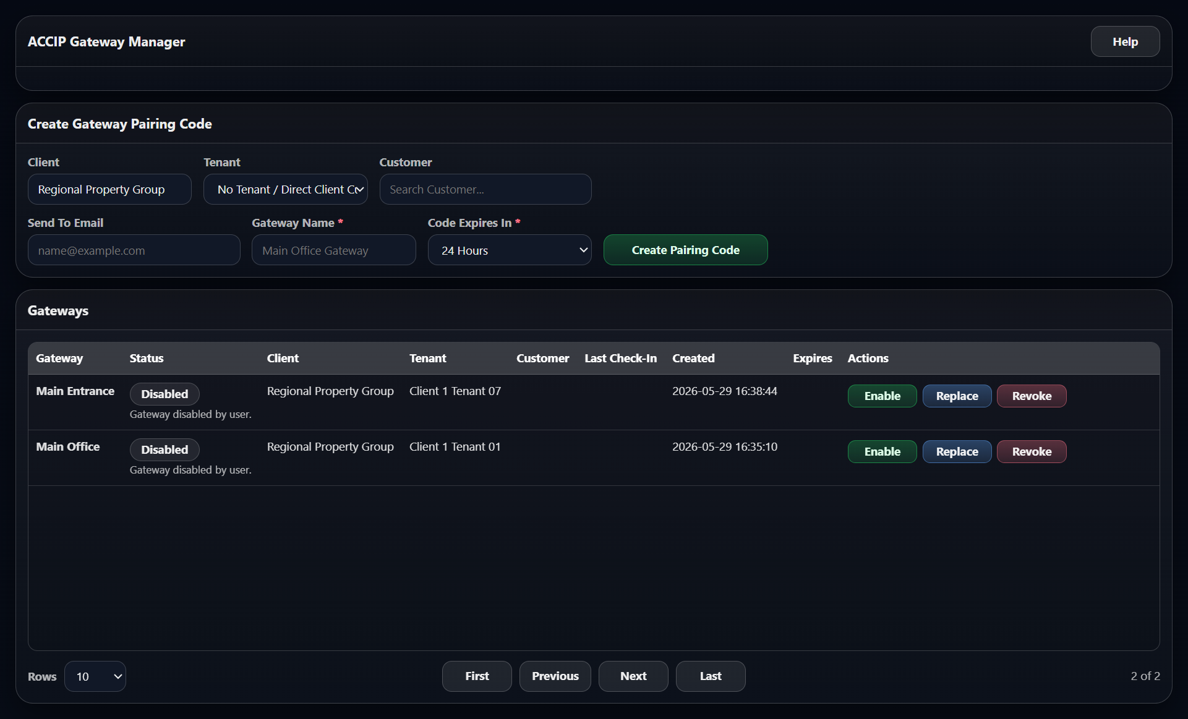Click the Actions column header
The image size is (1188, 719).
click(868, 358)
